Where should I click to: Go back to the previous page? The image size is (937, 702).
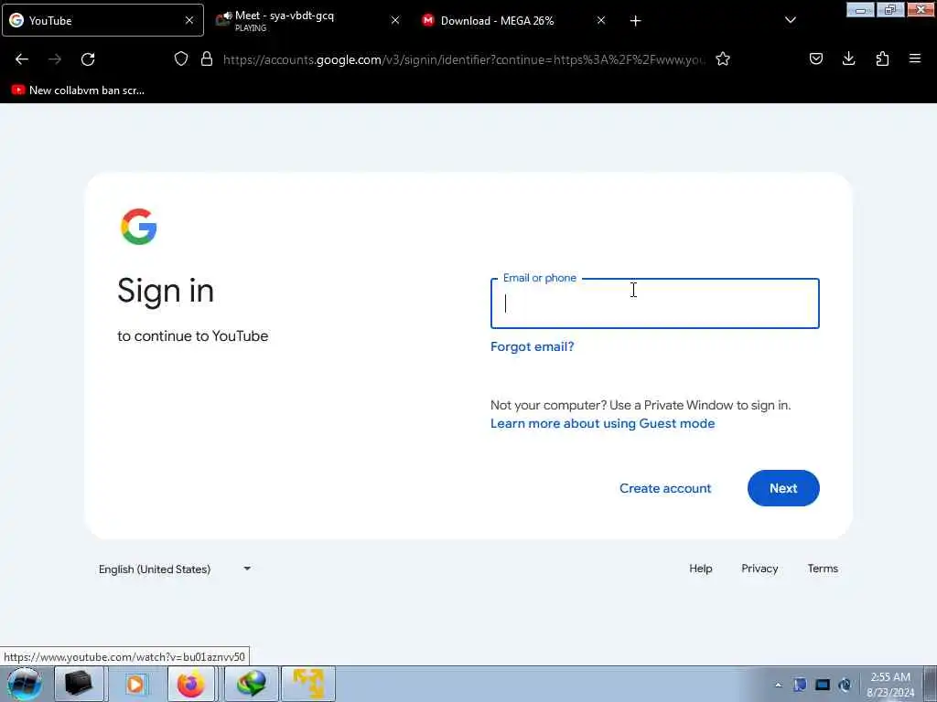pyautogui.click(x=22, y=59)
